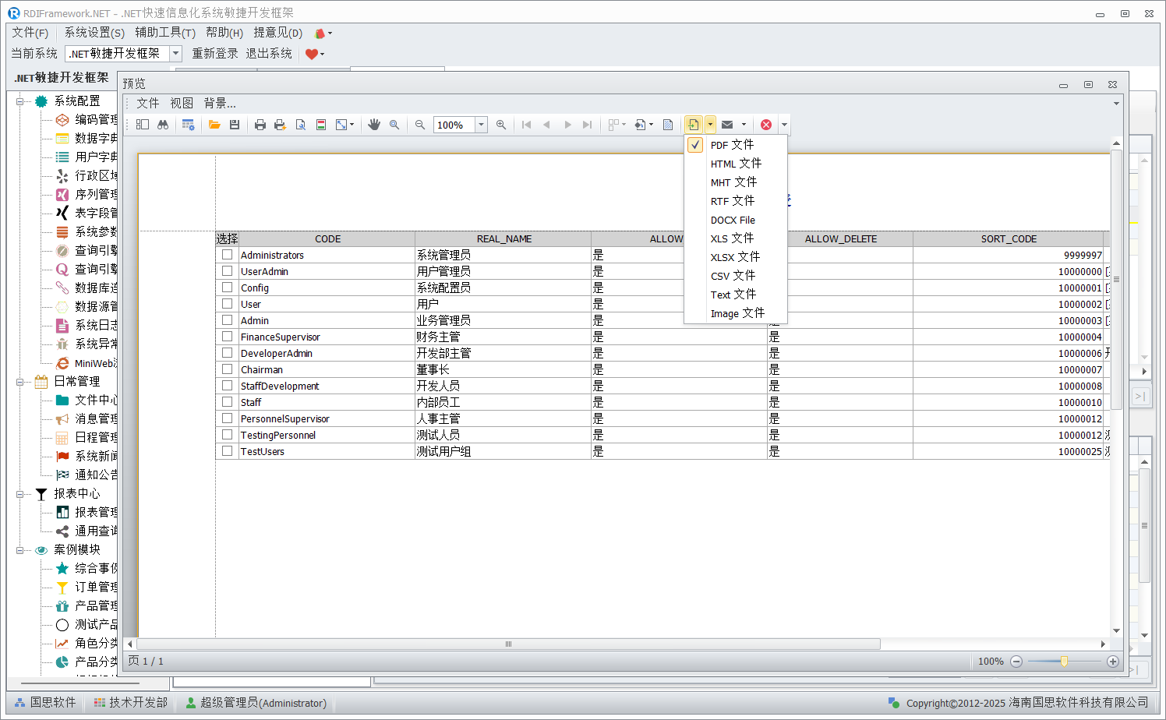The height and width of the screenshot is (720, 1166).
Task: Click the red close preview icon
Action: pyautogui.click(x=766, y=125)
